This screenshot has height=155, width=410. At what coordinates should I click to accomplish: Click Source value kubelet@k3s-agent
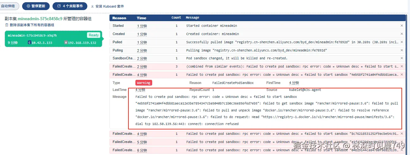pyautogui.click(x=305, y=90)
